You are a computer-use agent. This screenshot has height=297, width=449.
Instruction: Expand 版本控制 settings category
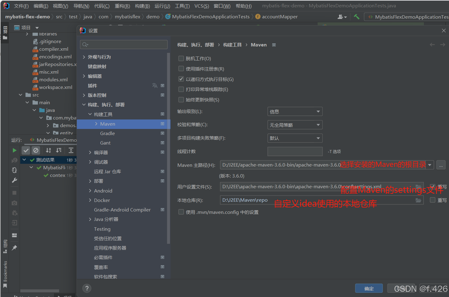click(84, 95)
